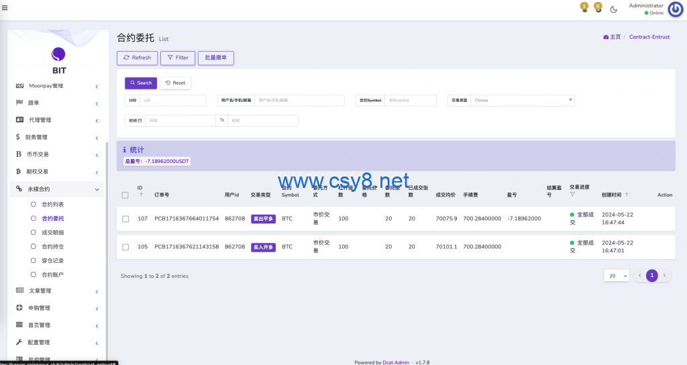This screenshot has width=687, height=365.
Task: Click 配置管理 wrench icon
Action: [x=19, y=342]
